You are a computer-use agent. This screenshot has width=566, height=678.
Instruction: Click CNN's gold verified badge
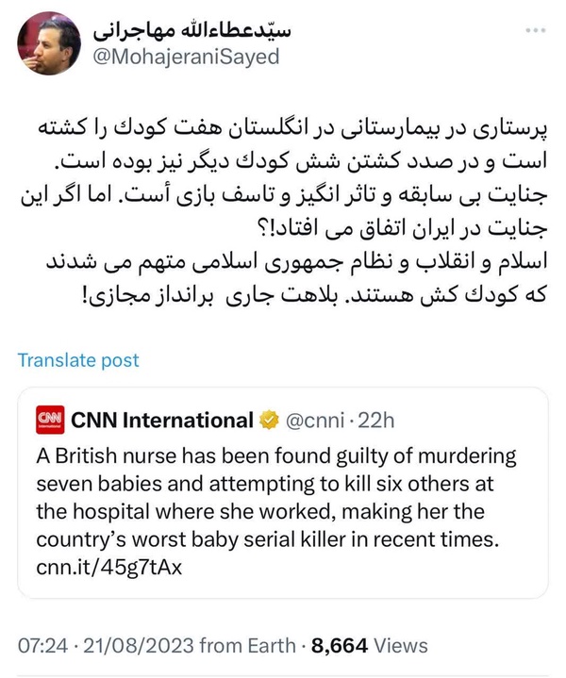coord(269,420)
